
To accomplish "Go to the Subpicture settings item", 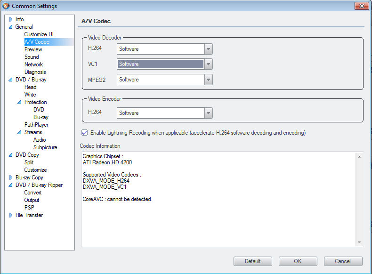I will click(x=45, y=147).
